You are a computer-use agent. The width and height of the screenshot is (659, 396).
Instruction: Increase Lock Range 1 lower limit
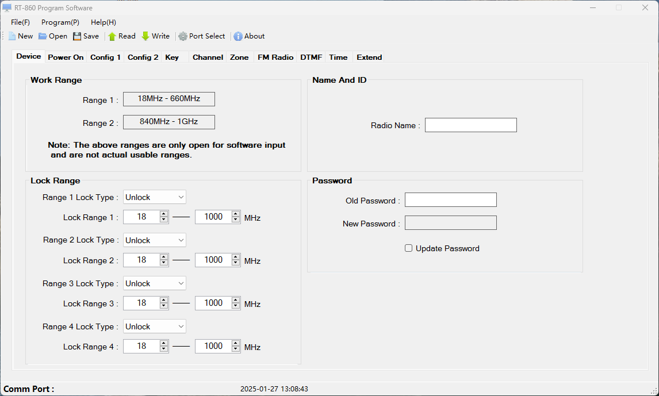pos(164,214)
